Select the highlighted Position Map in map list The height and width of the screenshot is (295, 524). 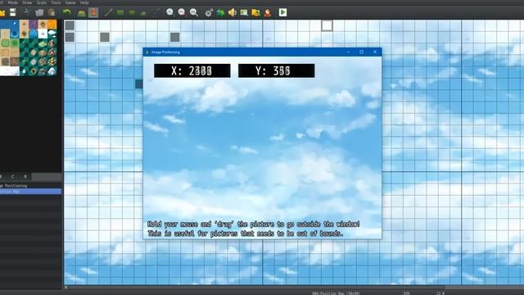30,191
